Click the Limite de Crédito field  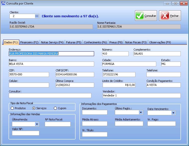(119, 85)
